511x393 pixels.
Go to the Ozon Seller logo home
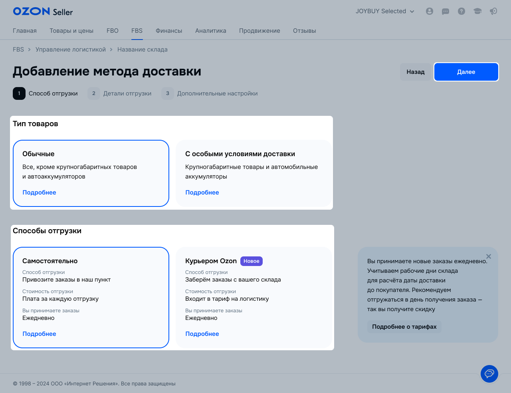tap(43, 12)
